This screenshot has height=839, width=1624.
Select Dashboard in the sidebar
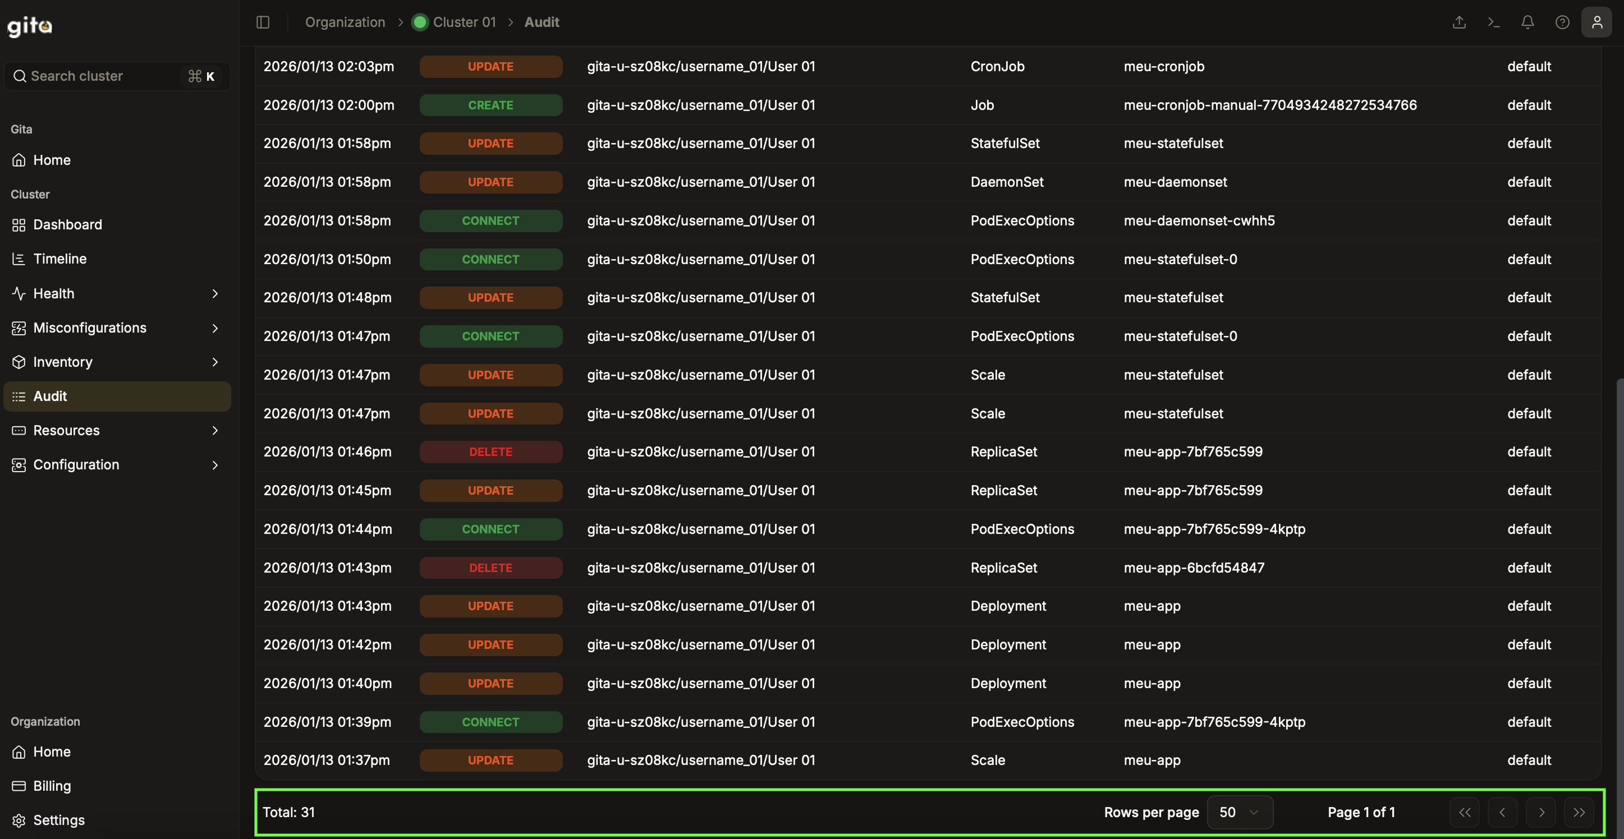[67, 224]
